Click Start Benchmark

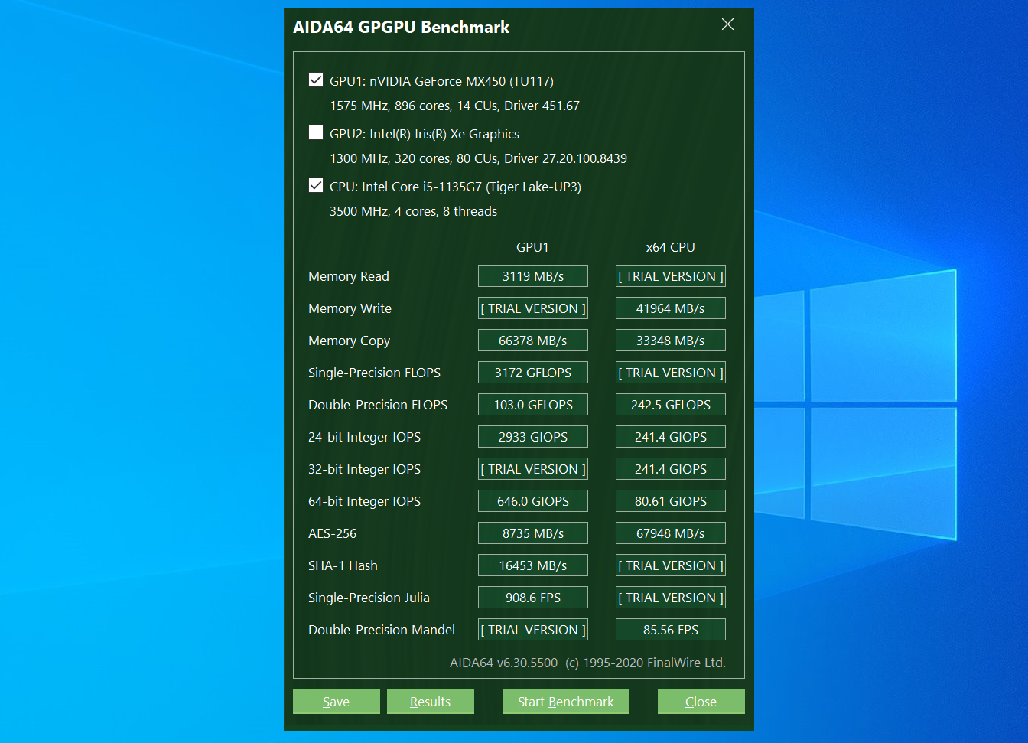566,702
